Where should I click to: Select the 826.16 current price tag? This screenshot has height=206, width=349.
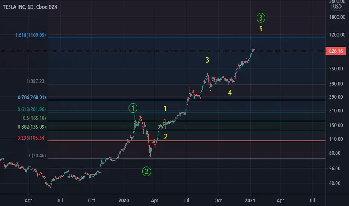pos(336,51)
